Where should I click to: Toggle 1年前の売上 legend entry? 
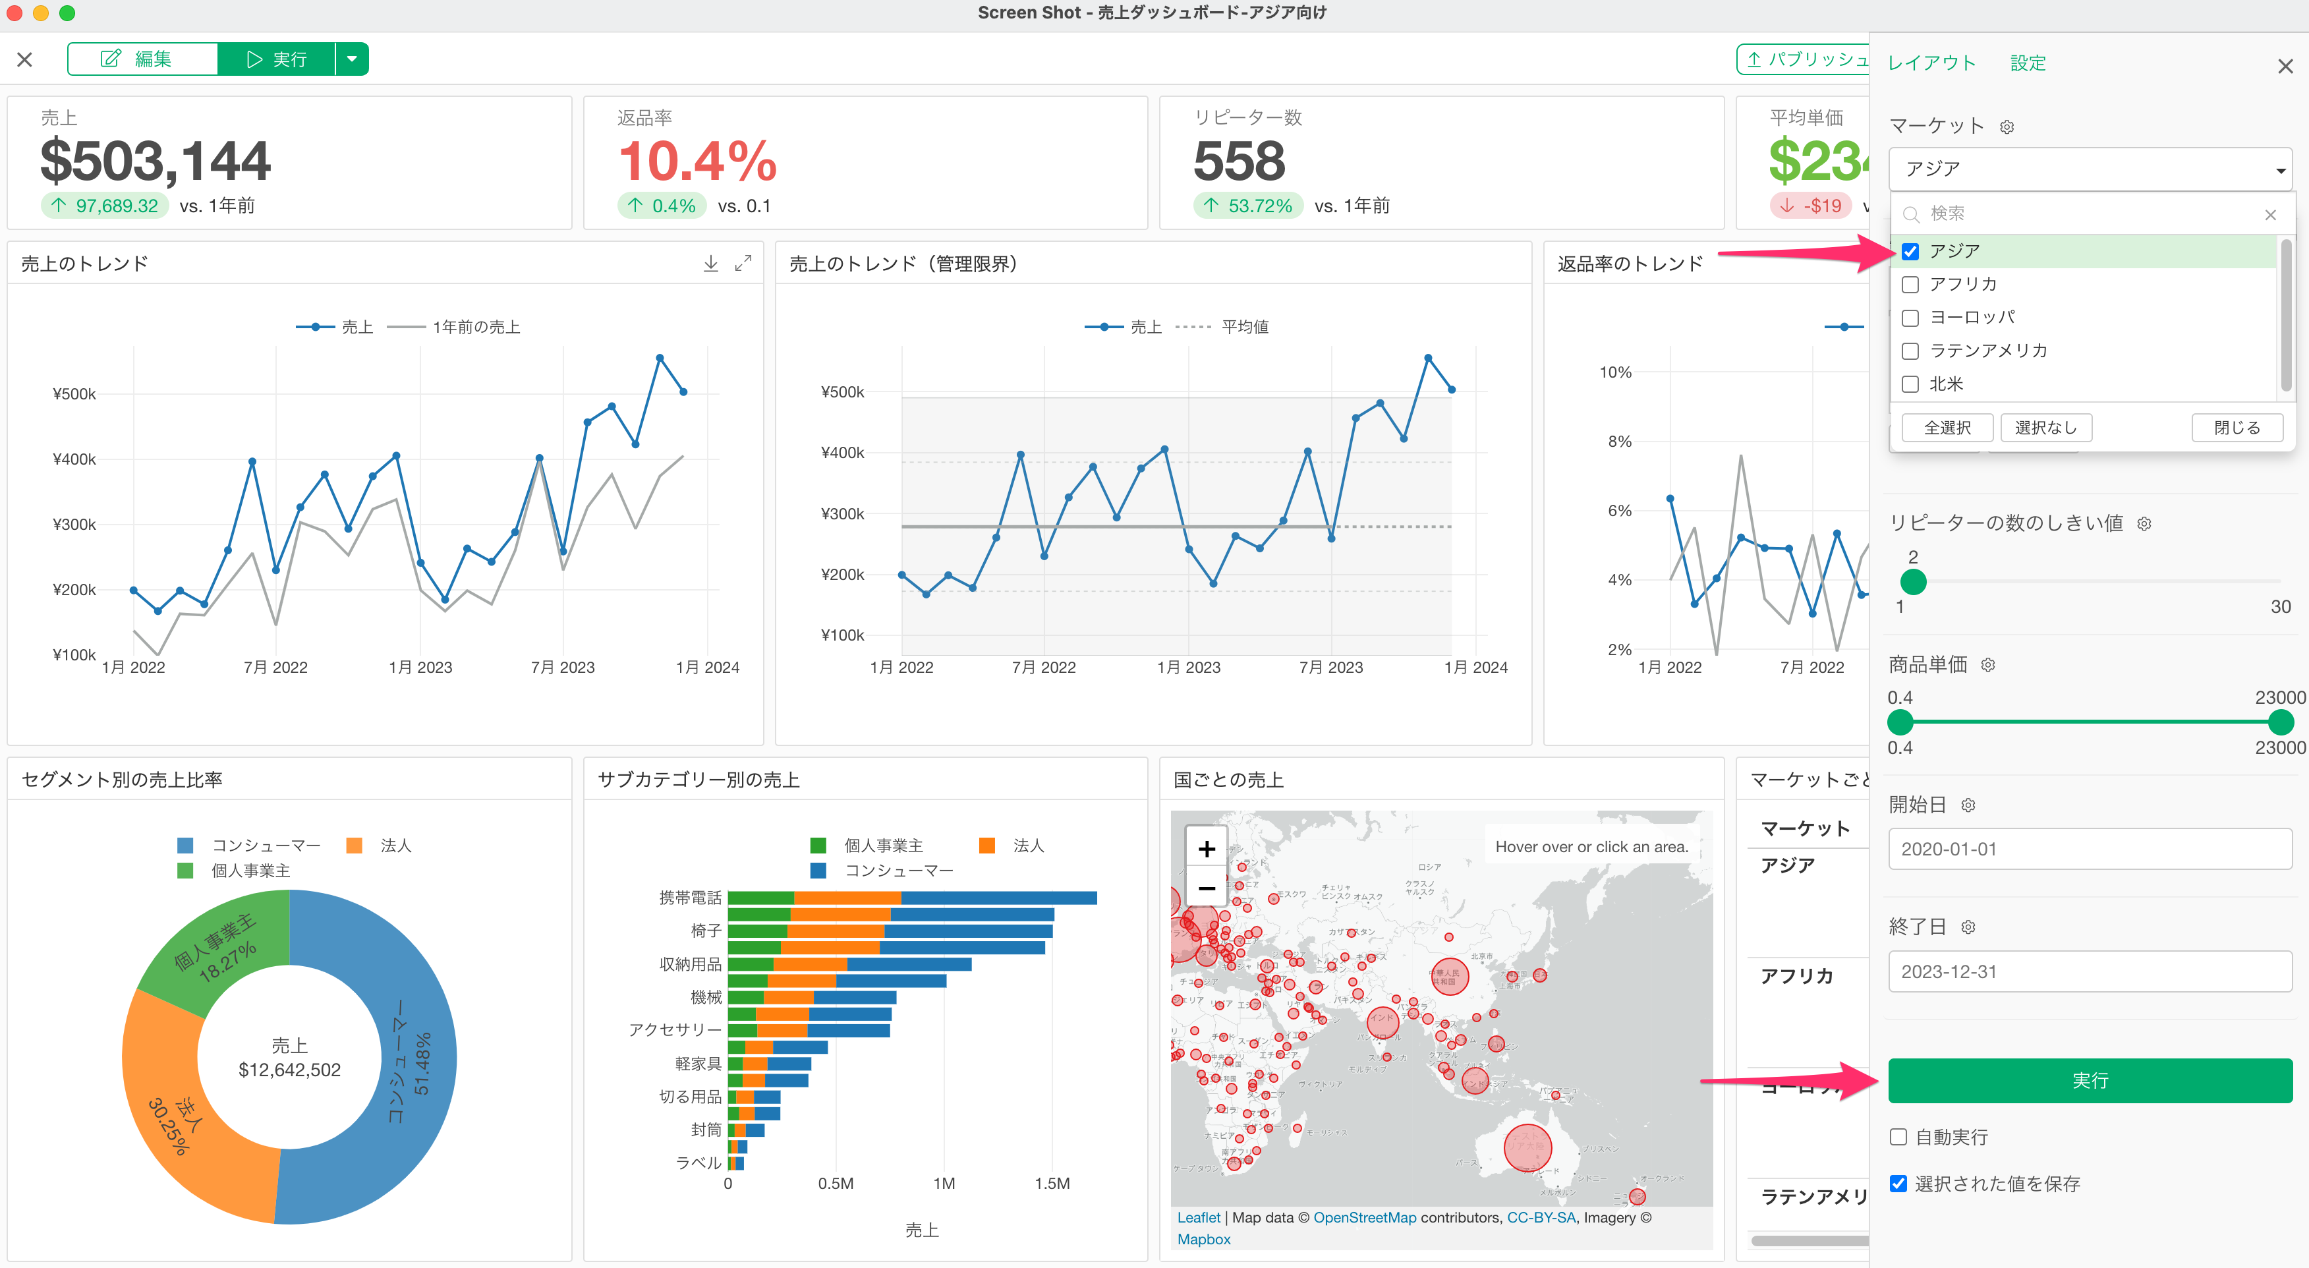pyautogui.click(x=453, y=328)
